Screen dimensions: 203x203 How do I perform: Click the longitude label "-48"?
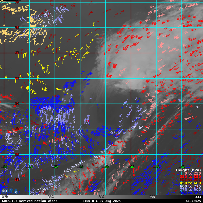(x=106, y=167)
